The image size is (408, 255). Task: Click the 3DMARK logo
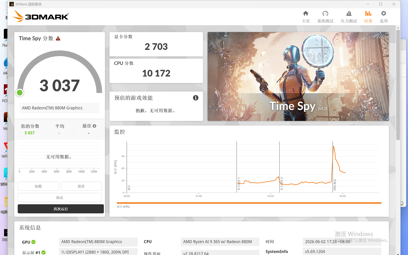(41, 16)
